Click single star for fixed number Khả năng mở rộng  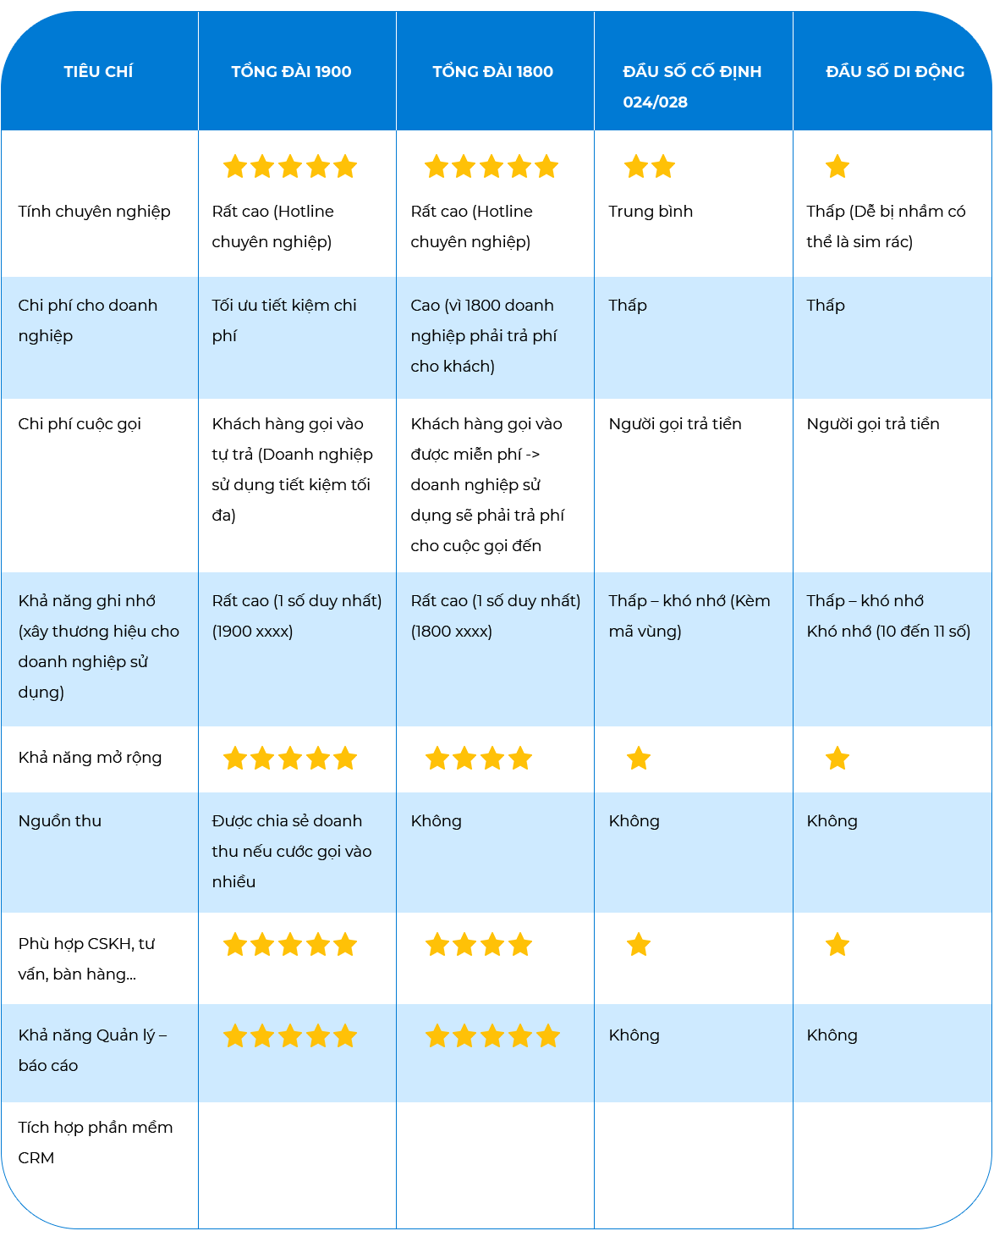638,759
